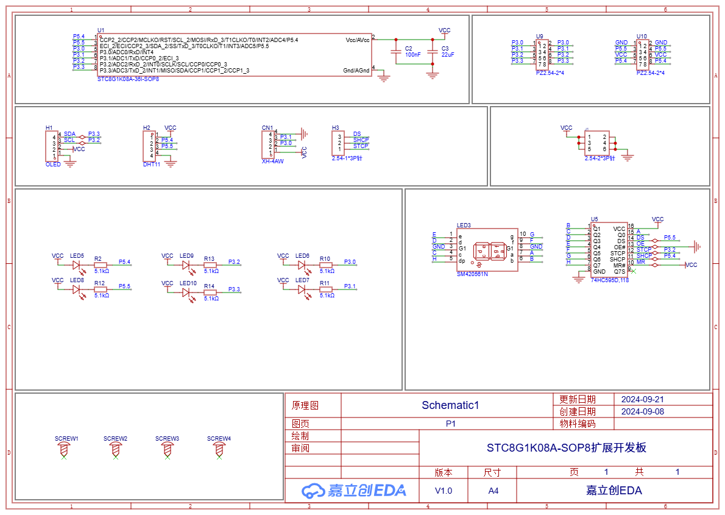Select resistor R13 symbol
Screen dimensions: 725x515
(210, 265)
